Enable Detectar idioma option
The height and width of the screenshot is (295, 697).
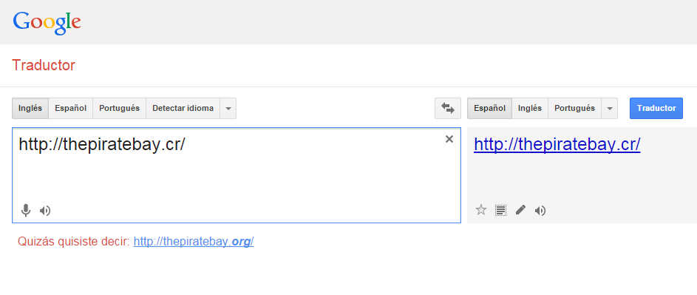(183, 108)
